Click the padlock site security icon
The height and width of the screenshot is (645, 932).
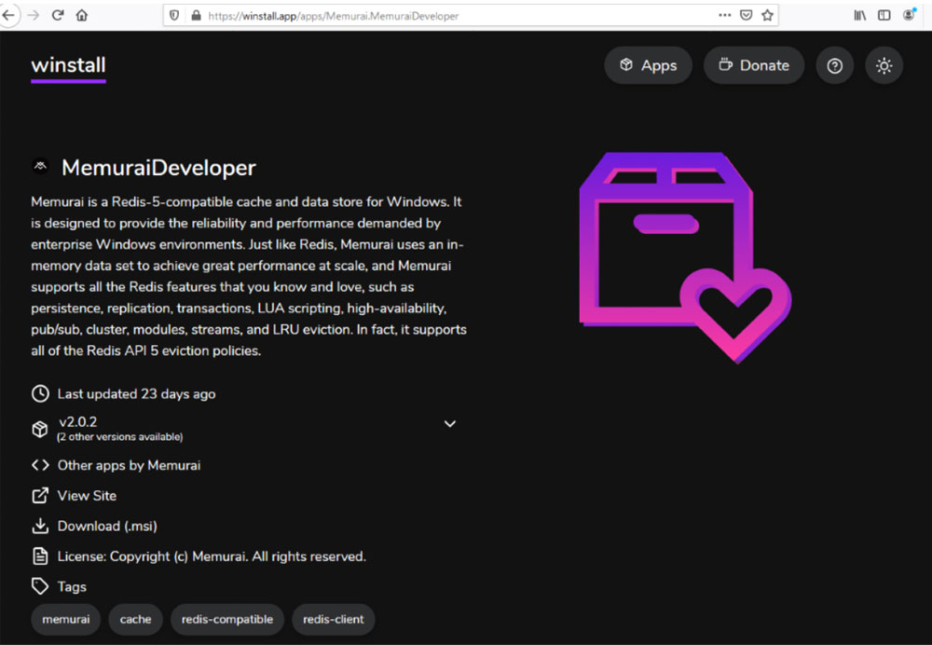[196, 16]
